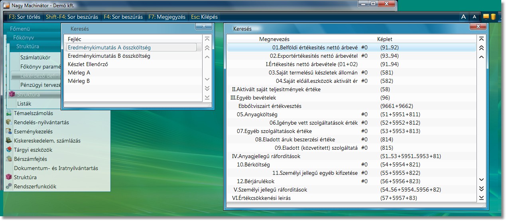Click the Rendelés-nyilvántartás box icon
The width and height of the screenshot is (506, 221).
coord(9,122)
